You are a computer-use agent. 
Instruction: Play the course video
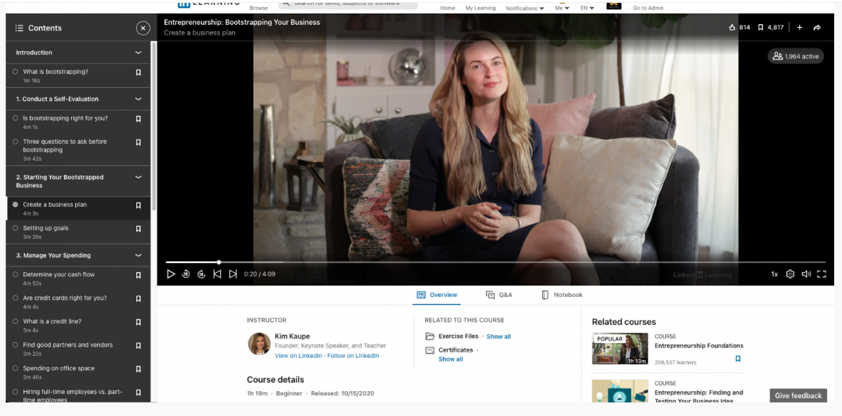[170, 274]
